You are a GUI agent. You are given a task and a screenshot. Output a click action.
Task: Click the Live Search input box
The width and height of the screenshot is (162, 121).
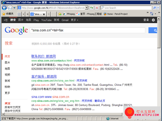(126, 8)
